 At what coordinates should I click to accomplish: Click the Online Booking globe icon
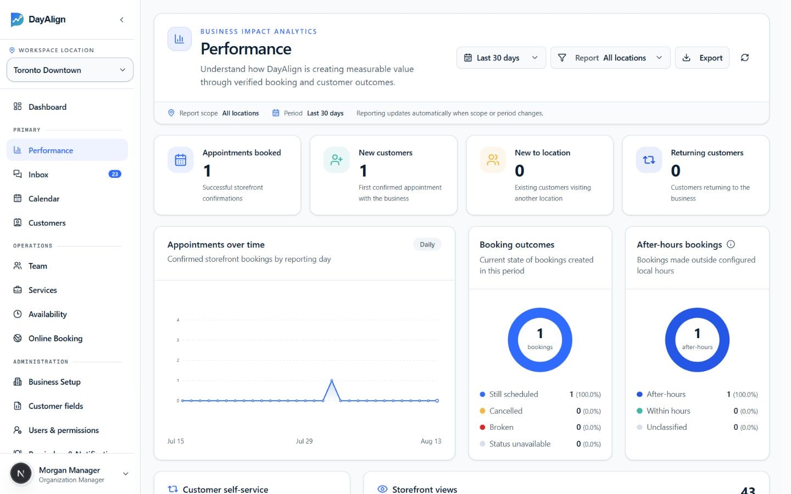pos(18,338)
